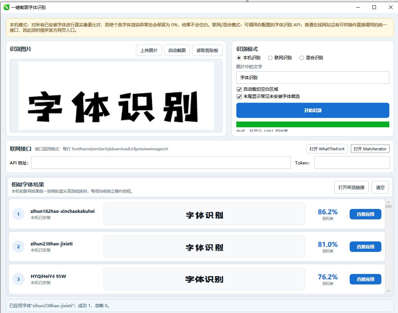Minimize the 一键截图字体识别 window

coord(358,7)
